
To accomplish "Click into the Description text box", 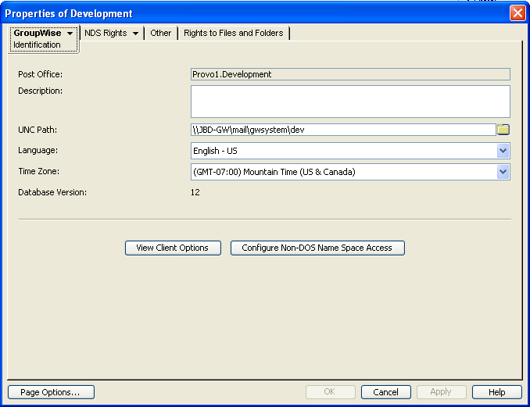I will pyautogui.click(x=350, y=102).
